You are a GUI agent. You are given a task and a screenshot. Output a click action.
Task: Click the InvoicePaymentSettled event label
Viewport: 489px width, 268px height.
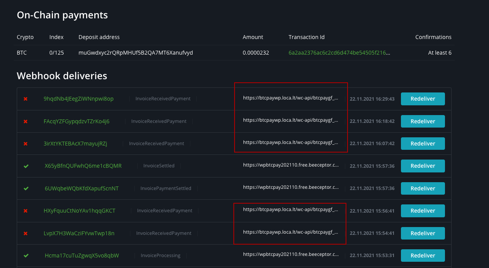point(166,188)
